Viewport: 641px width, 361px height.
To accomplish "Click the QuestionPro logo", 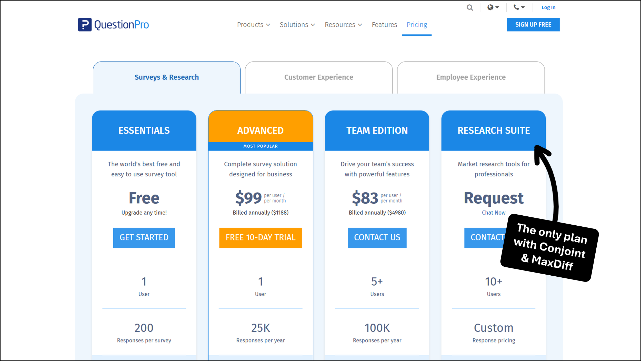I will 113,25.
